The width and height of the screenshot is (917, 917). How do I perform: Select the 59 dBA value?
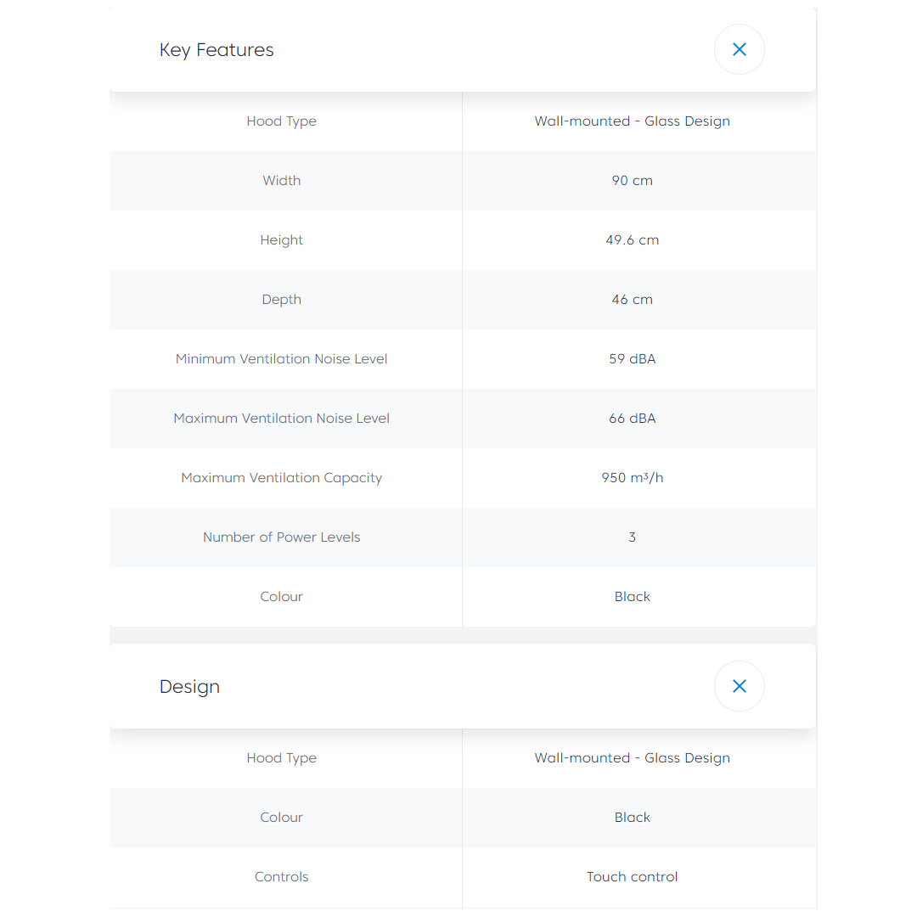coord(632,359)
